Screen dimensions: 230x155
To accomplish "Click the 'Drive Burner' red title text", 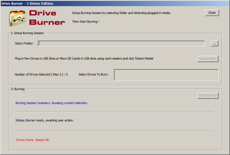I will (x=47, y=17).
